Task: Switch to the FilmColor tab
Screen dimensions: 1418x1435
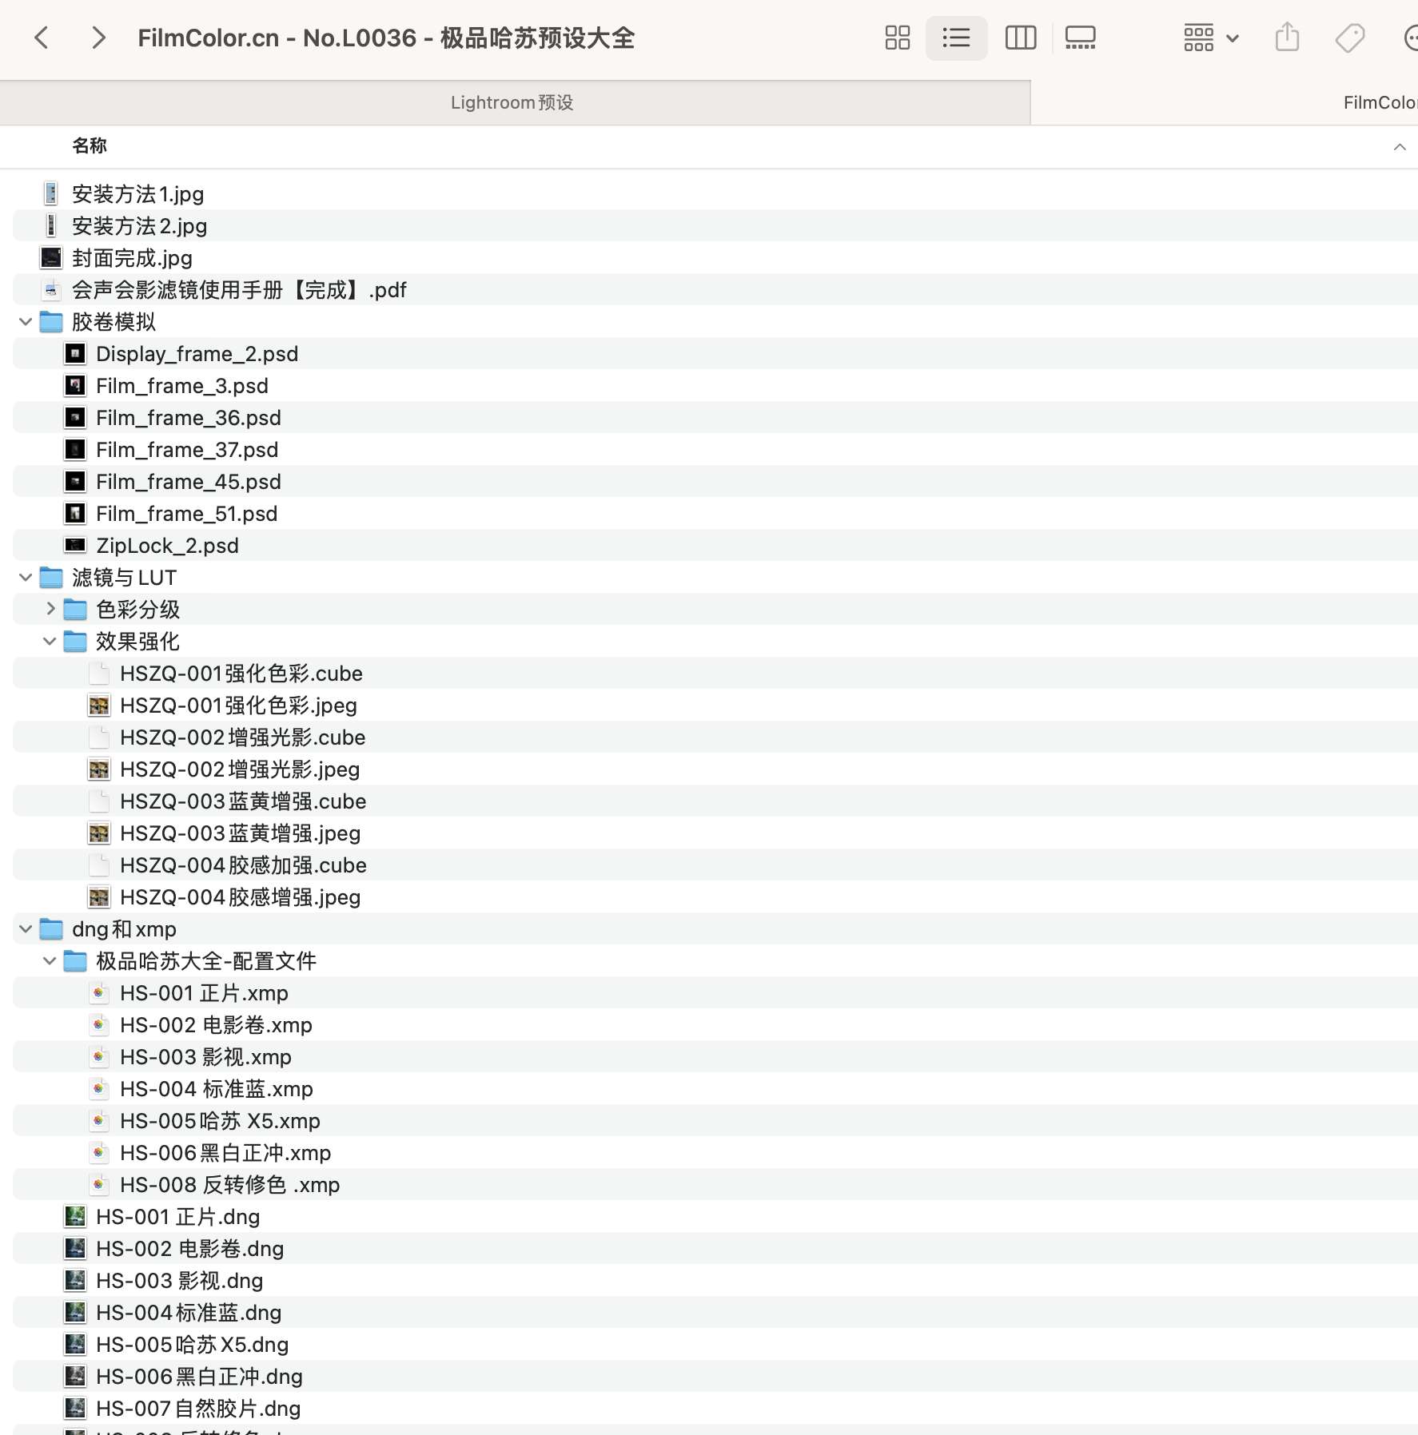Action: (x=1378, y=102)
